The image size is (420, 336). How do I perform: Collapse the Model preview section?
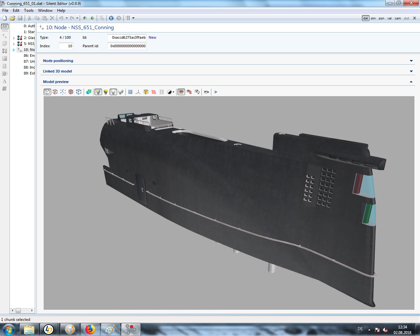(411, 82)
